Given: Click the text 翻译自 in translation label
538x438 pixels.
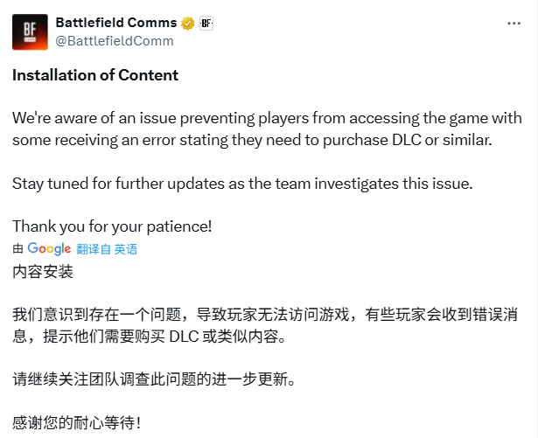Looking at the screenshot, I should [x=94, y=249].
